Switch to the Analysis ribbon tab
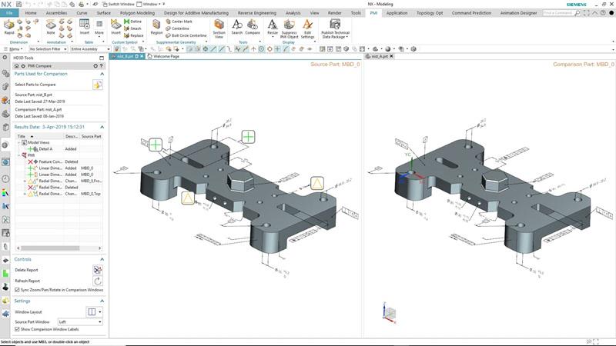The image size is (616, 346). click(x=293, y=13)
